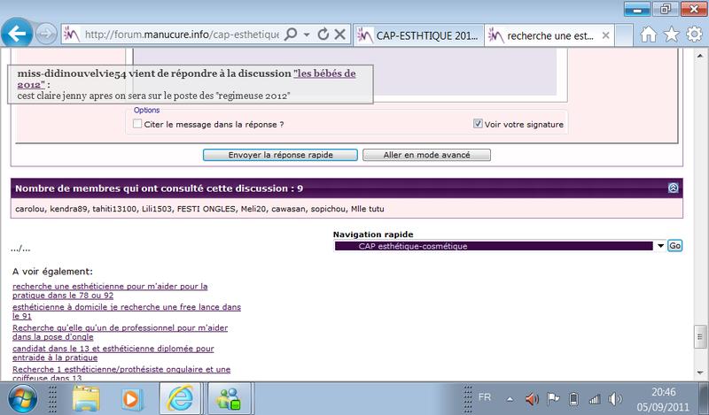Click the browser Back arrow button
This screenshot has height=415, width=709.
pos(21,35)
